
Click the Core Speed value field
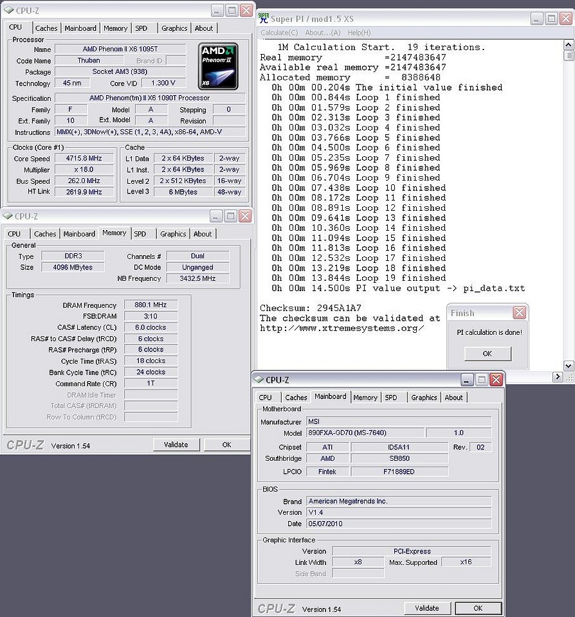tap(84, 158)
